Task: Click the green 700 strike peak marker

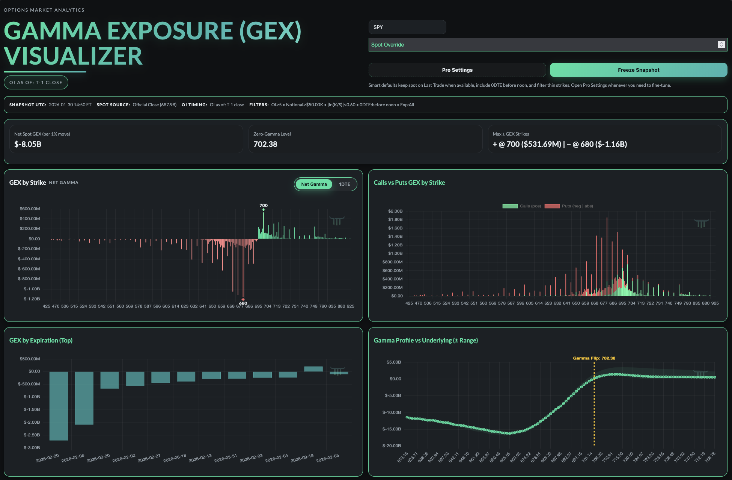Action: pos(264,210)
